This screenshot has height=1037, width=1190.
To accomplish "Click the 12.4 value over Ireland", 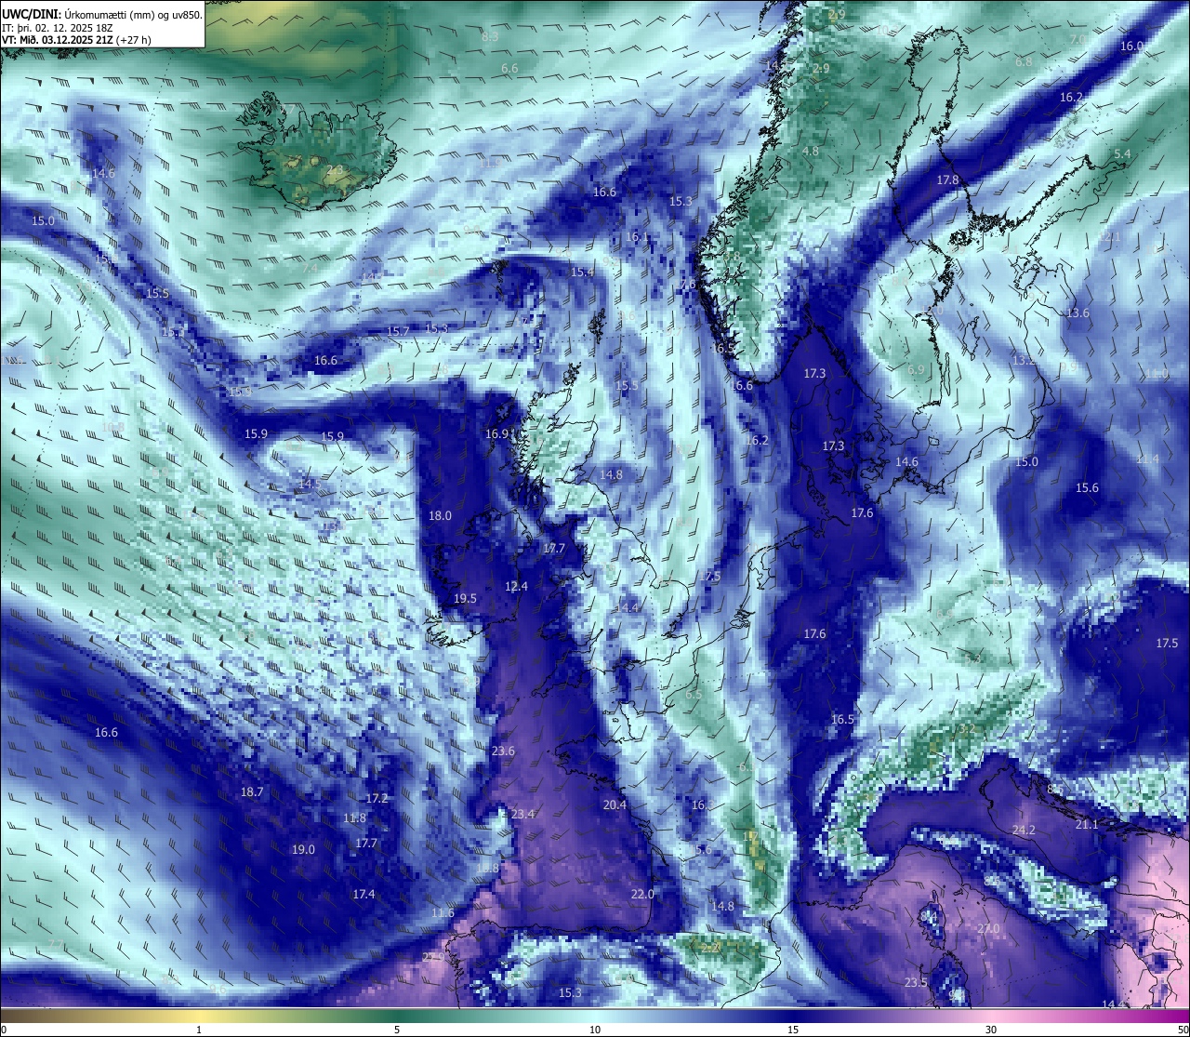I will [516, 587].
